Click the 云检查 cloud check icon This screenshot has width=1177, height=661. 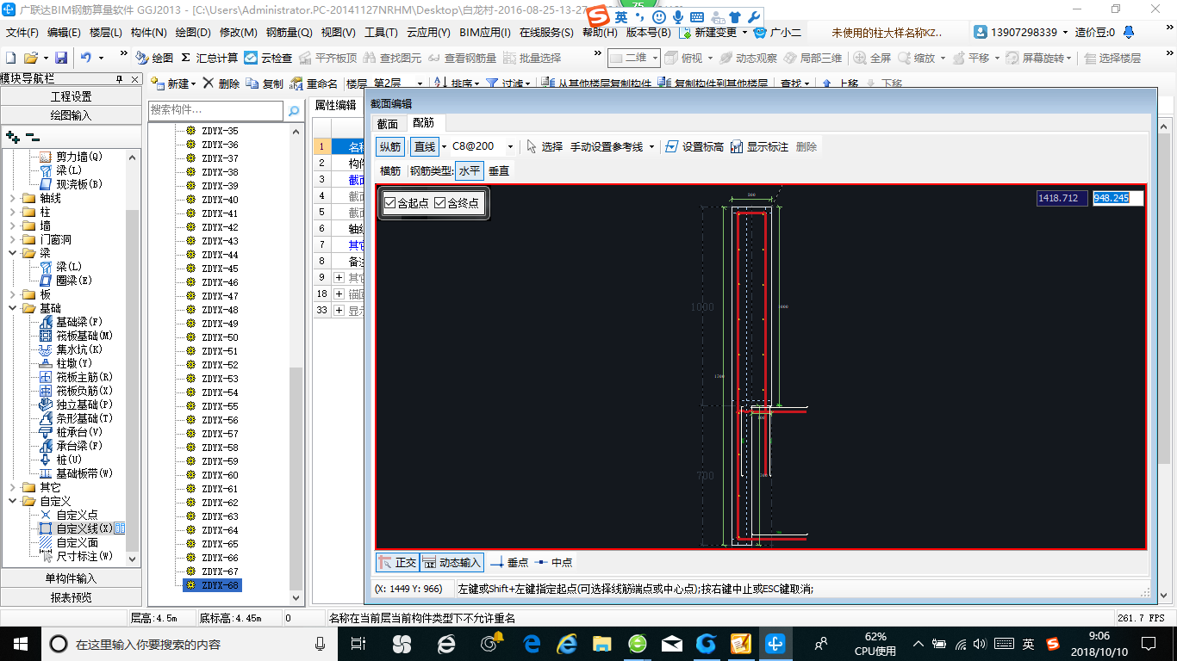pos(268,58)
